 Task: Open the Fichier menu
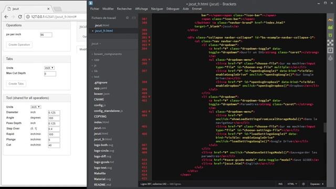point(94,9)
